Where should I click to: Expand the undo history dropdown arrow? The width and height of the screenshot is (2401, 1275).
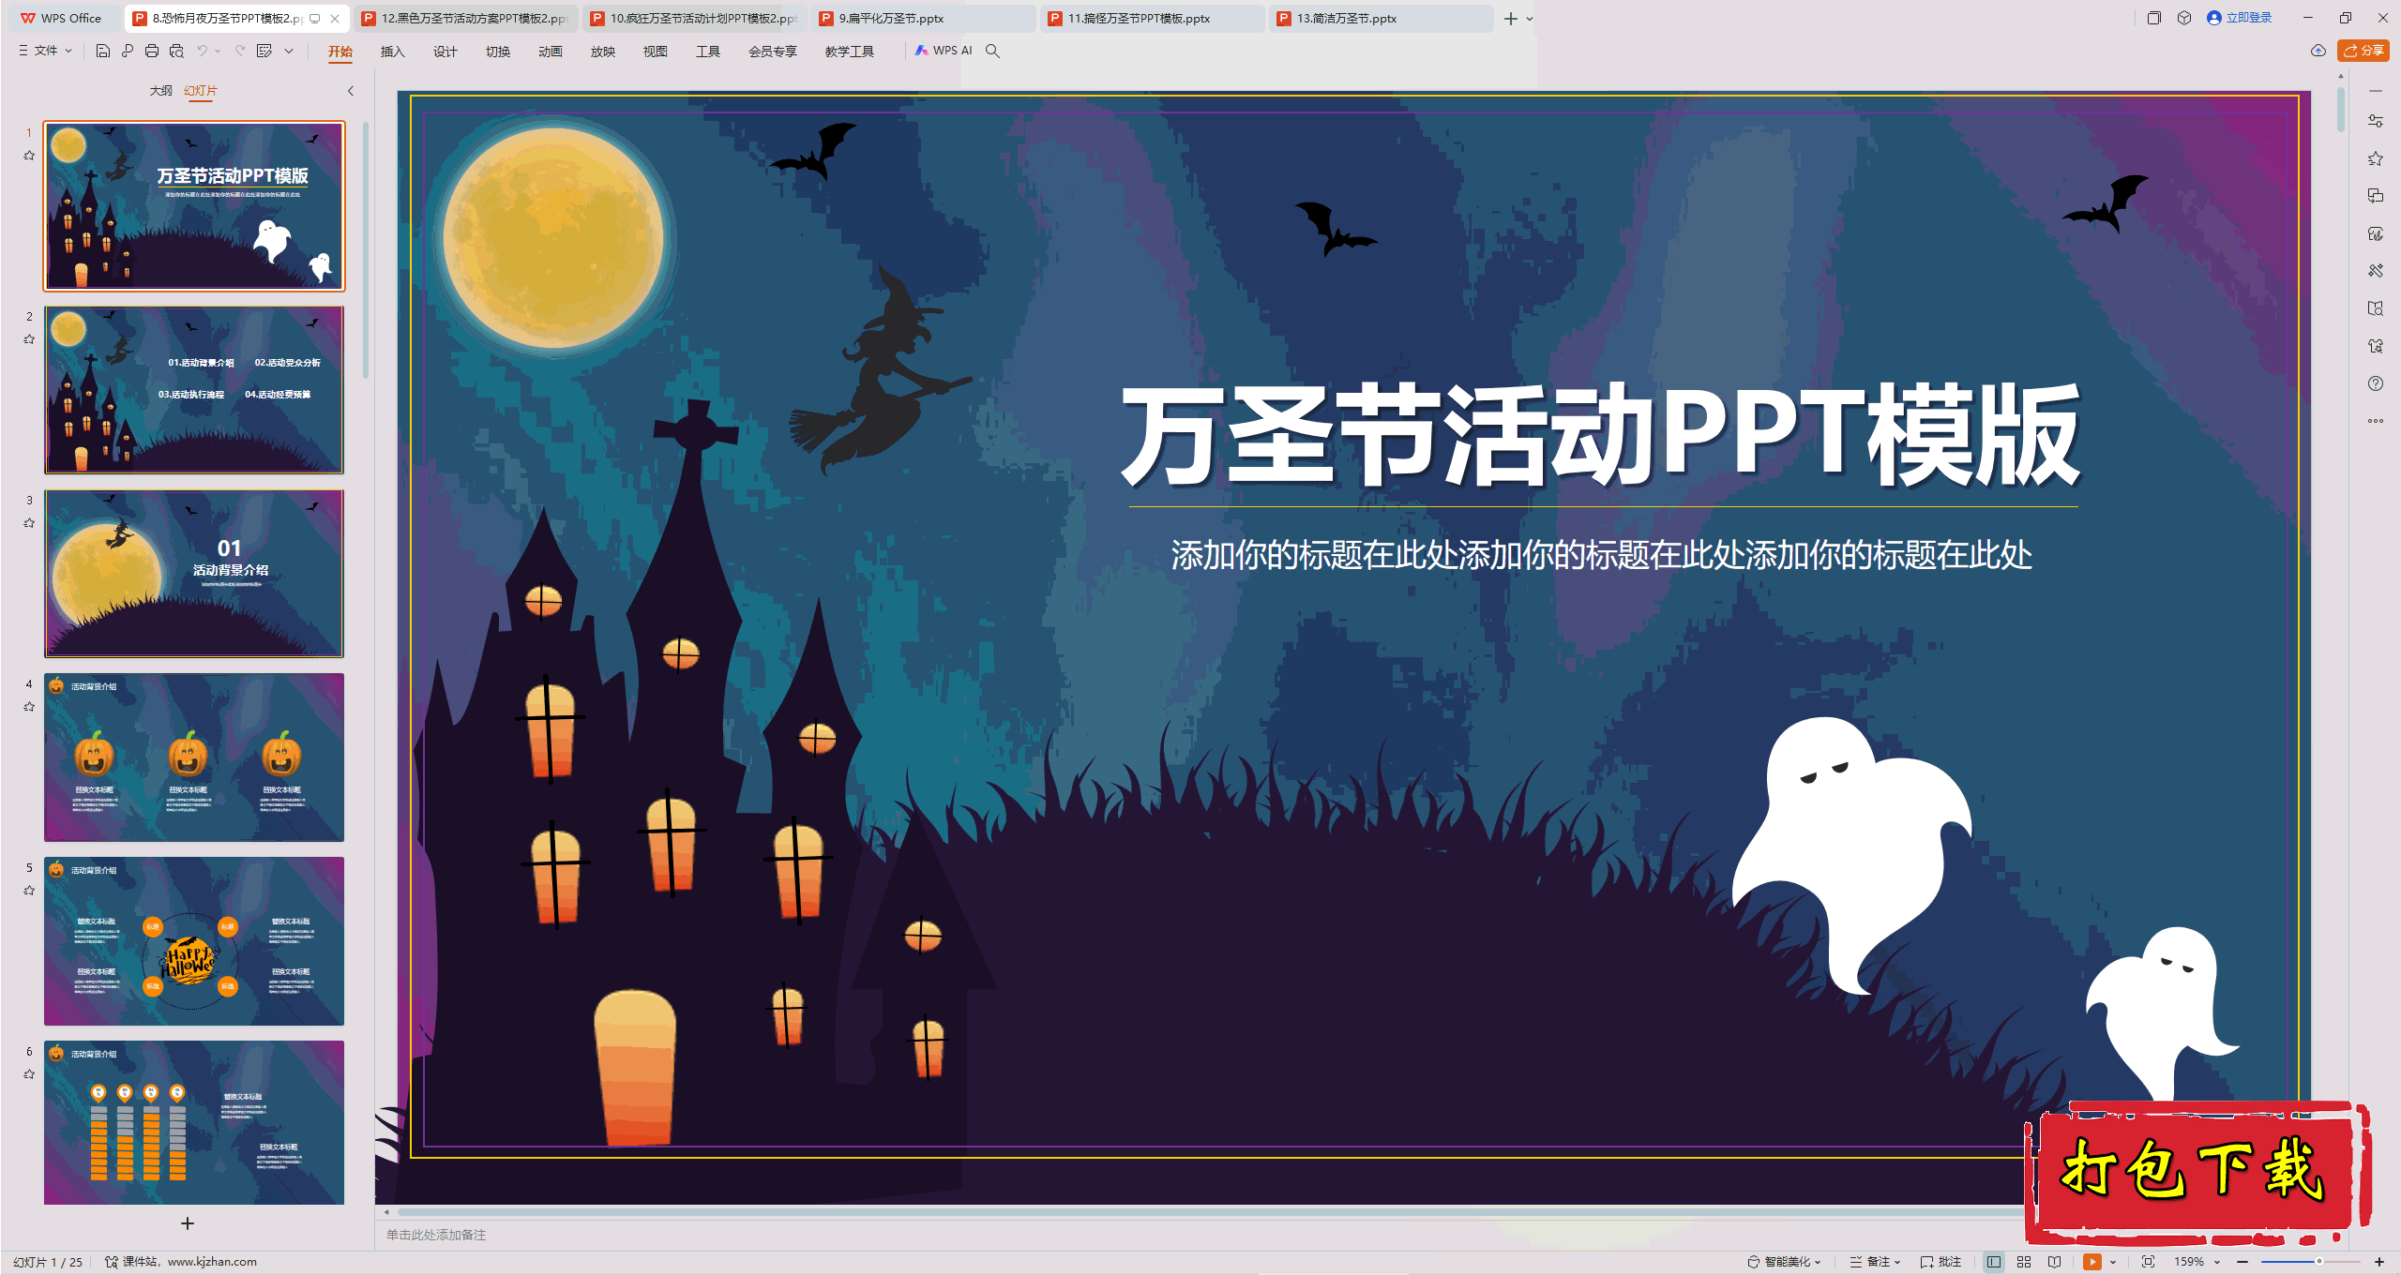218,51
